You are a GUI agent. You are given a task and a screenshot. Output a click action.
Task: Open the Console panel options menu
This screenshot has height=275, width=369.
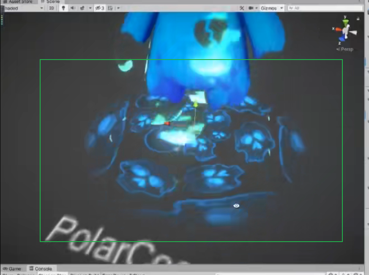[359, 269]
